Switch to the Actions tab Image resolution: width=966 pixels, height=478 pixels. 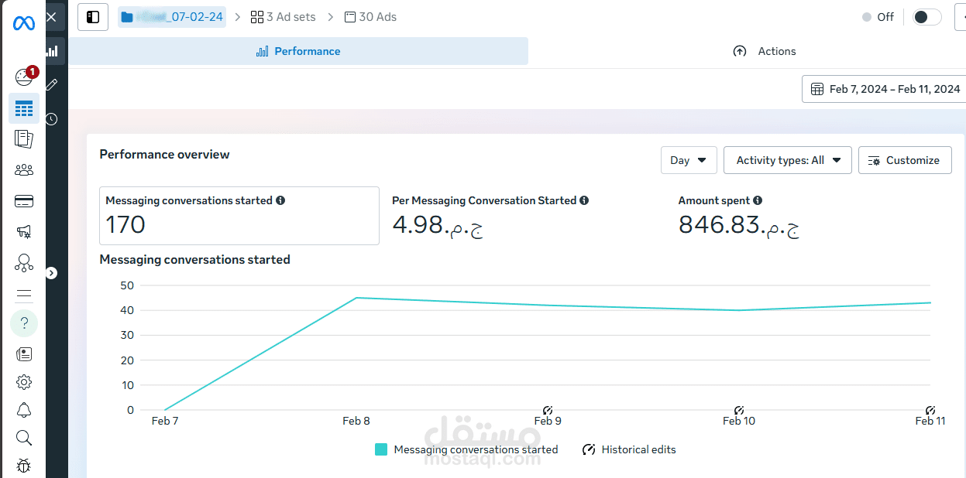[x=765, y=51]
